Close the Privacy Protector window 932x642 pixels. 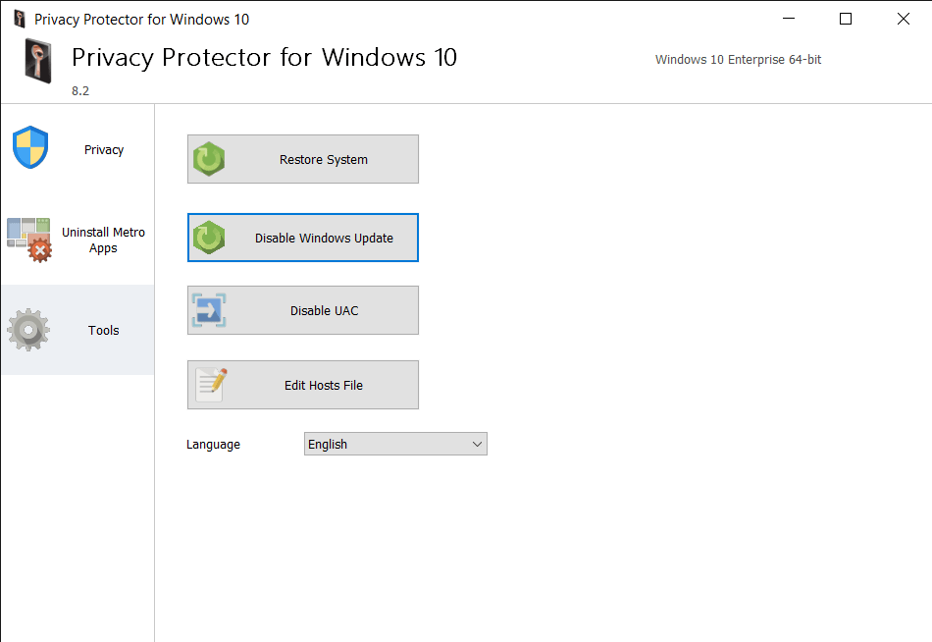(903, 19)
